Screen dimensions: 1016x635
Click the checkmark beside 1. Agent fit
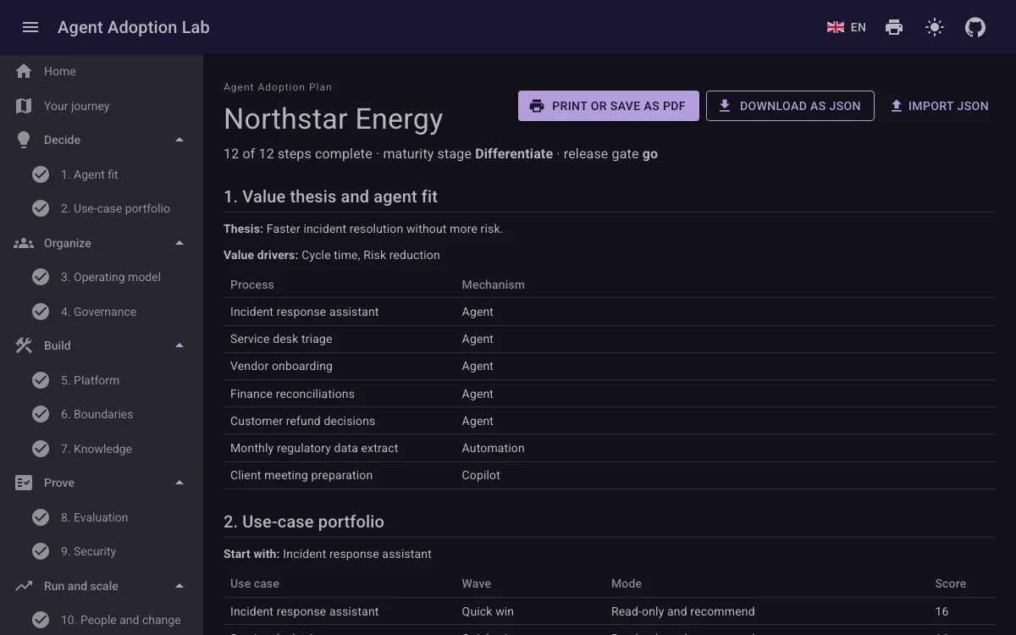click(x=41, y=174)
